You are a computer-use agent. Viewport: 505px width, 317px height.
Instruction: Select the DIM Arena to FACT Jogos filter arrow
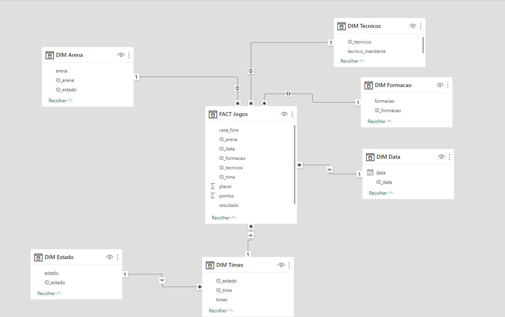click(237, 88)
